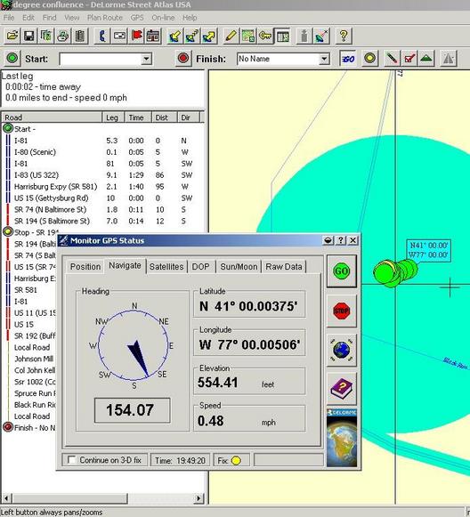Open the File menu
470x517 pixels.
coord(9,18)
